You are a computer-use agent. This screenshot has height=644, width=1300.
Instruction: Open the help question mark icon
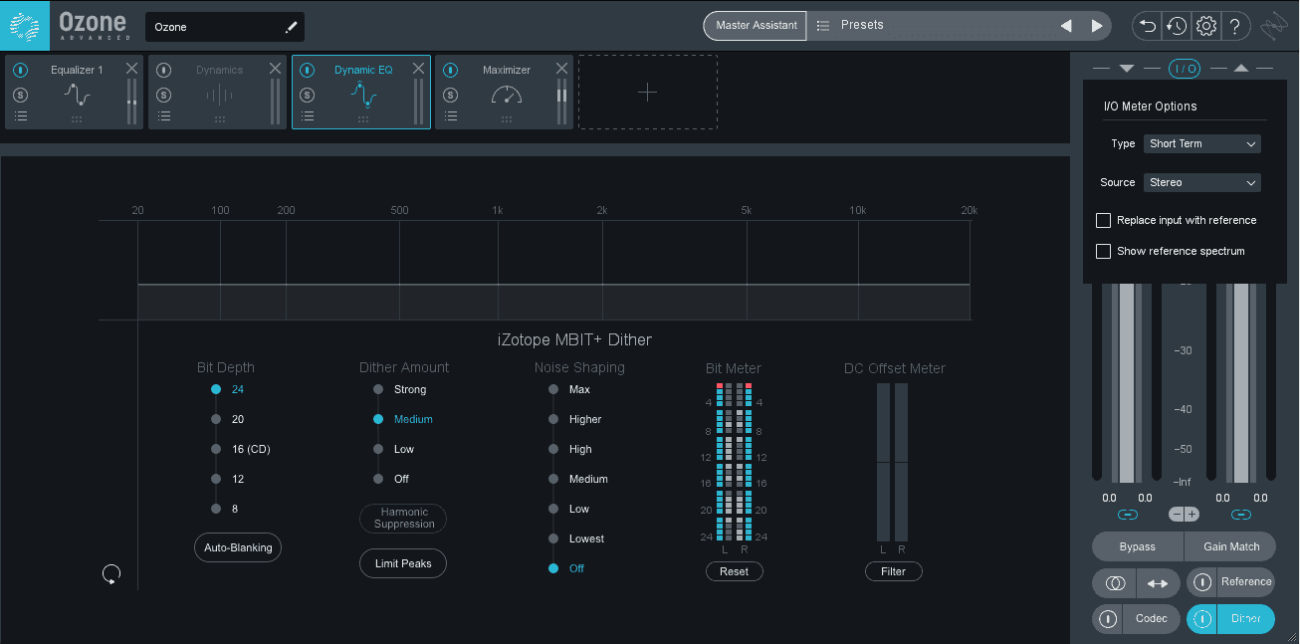tap(1235, 26)
